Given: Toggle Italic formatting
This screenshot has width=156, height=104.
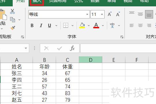Looking at the screenshot, I should tap(41, 25).
